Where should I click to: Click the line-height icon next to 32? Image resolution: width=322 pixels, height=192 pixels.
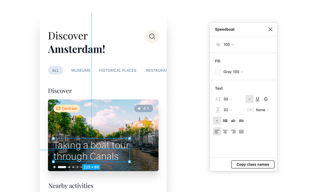[x=218, y=110]
